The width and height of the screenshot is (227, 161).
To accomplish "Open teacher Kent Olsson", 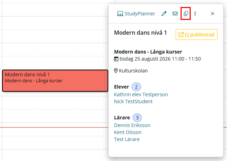I will [127, 132].
